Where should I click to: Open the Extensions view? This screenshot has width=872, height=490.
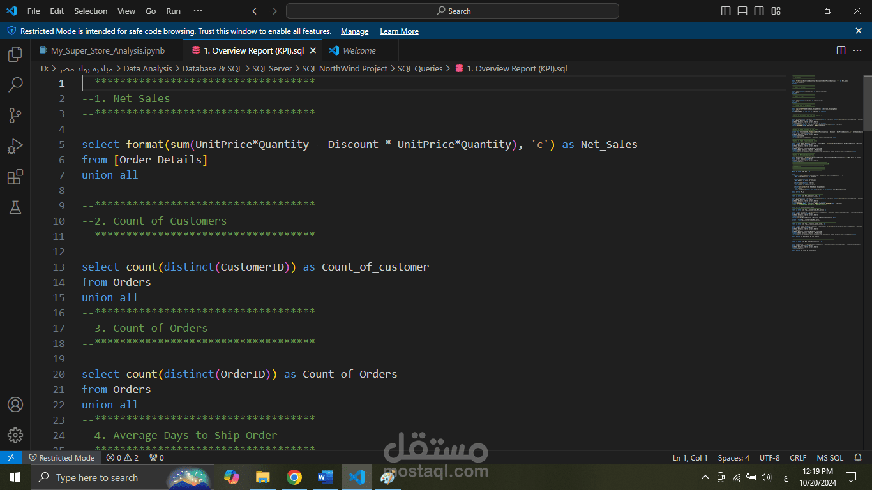(15, 177)
